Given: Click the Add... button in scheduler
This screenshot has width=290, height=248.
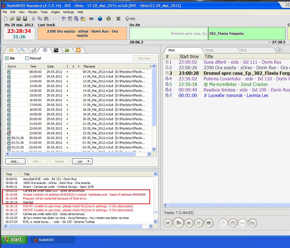Looking at the screenshot, I should (15, 161).
